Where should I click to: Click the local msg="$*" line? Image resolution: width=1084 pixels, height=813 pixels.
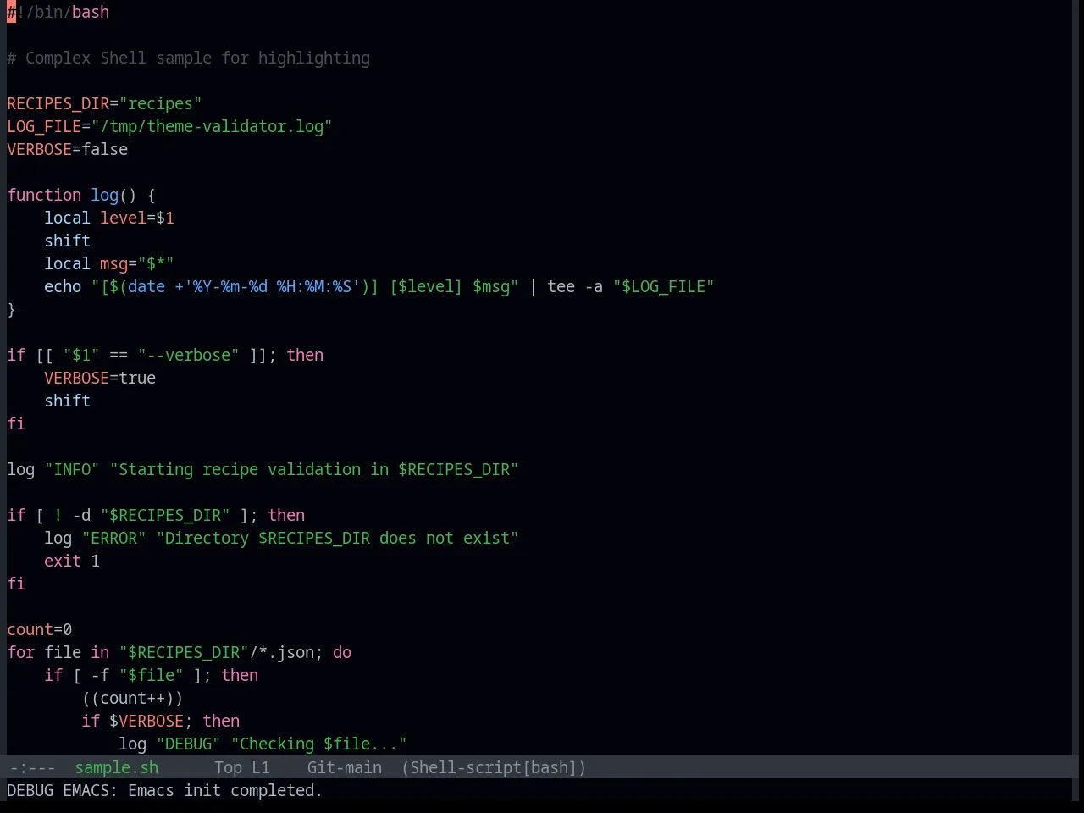point(109,263)
